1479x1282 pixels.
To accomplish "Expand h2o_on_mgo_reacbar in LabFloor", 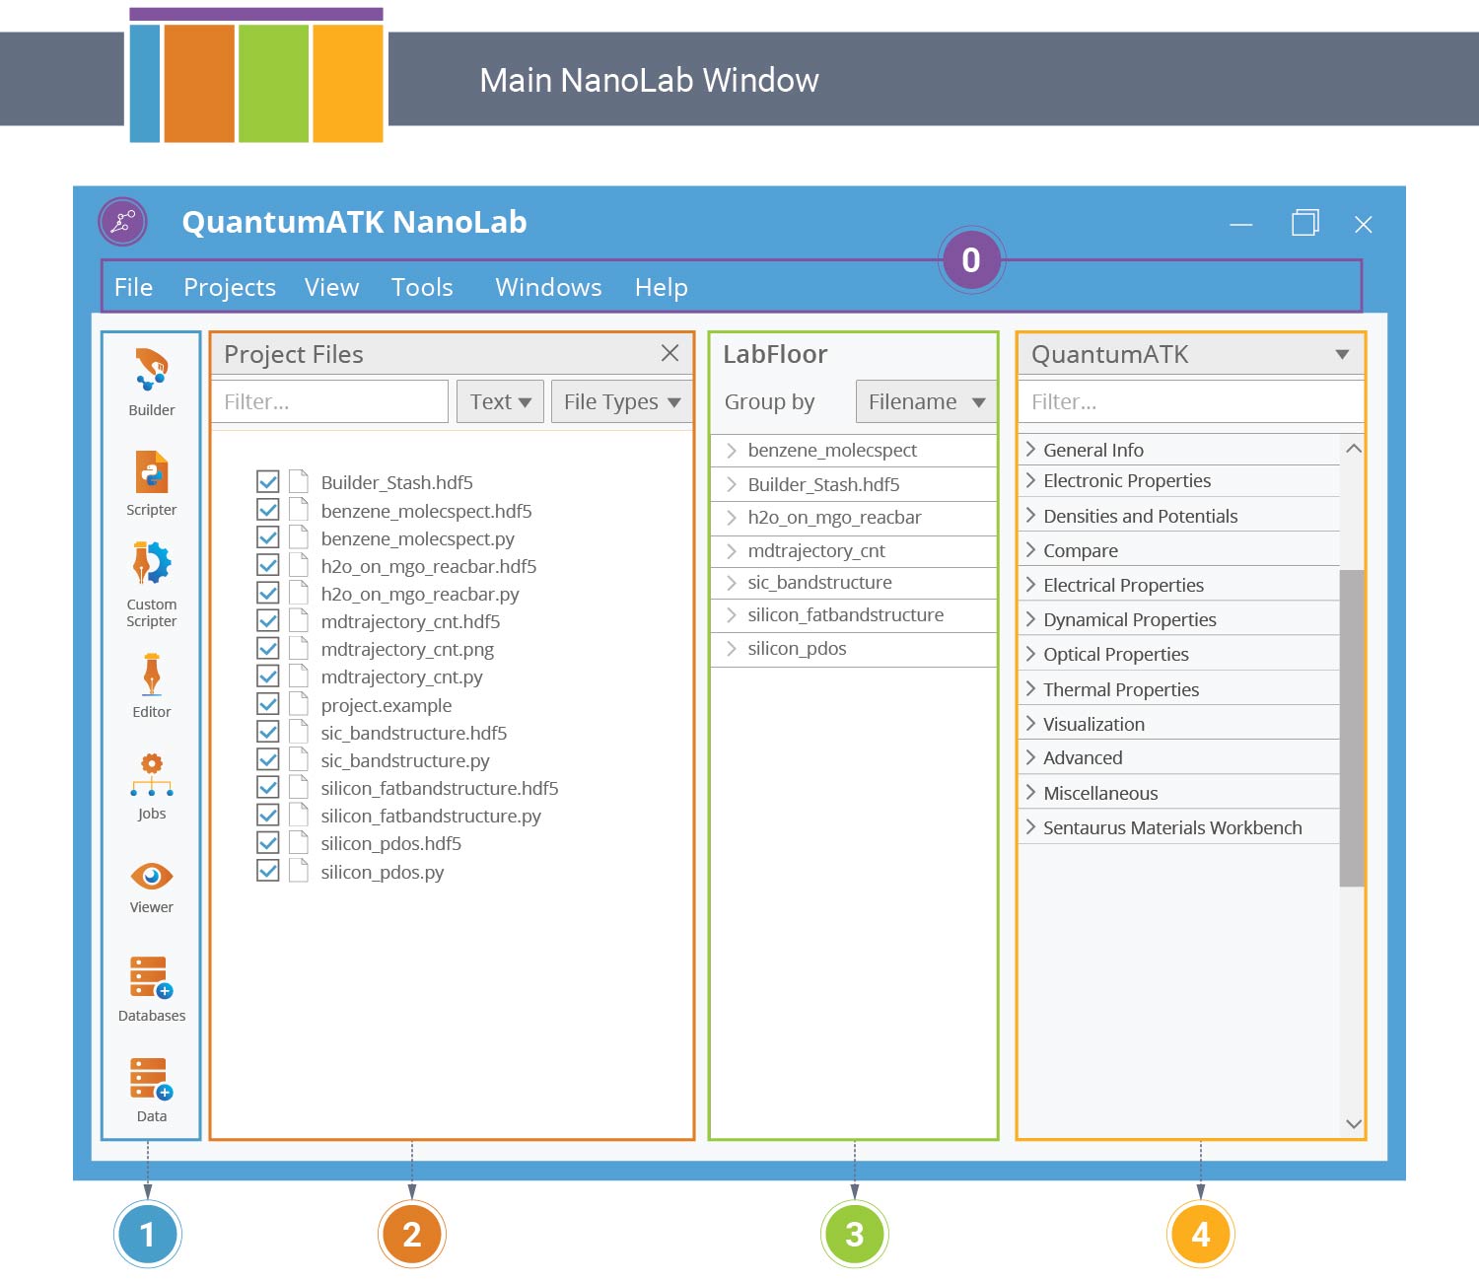I will (x=732, y=518).
